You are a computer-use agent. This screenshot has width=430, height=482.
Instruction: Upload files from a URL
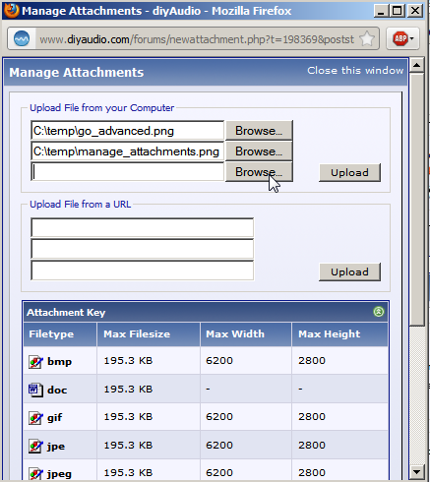tap(349, 271)
